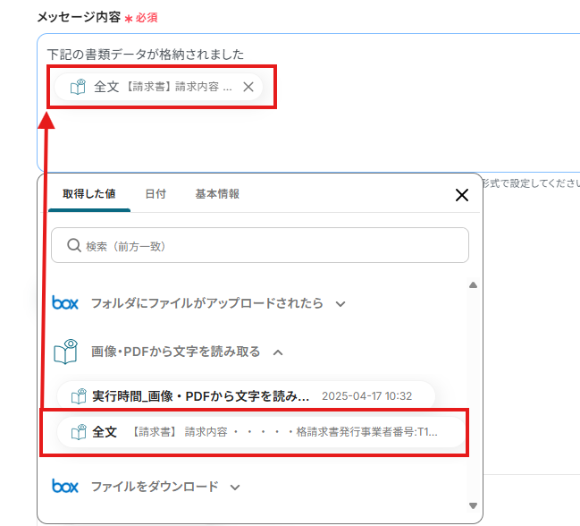Viewport: 580px width, 526px height.
Task: Click the icon in the 実行時間 row
Action: tap(79, 396)
